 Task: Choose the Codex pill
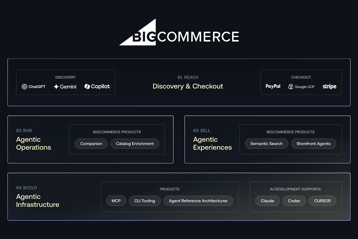(x=294, y=201)
